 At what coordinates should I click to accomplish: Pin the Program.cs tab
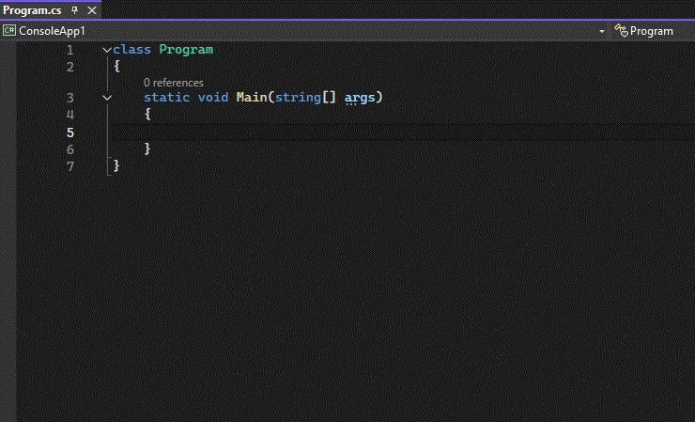coord(74,10)
